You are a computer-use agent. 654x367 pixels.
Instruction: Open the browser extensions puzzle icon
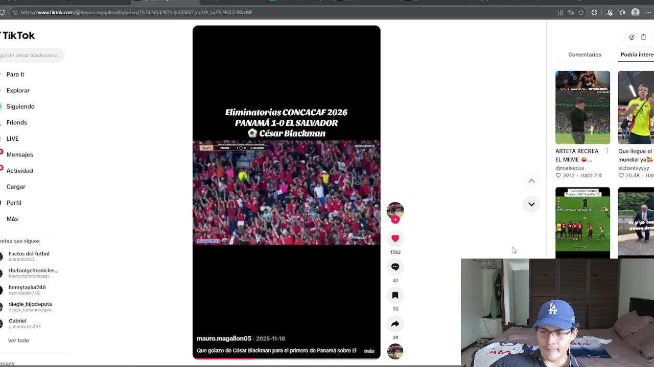click(594, 12)
